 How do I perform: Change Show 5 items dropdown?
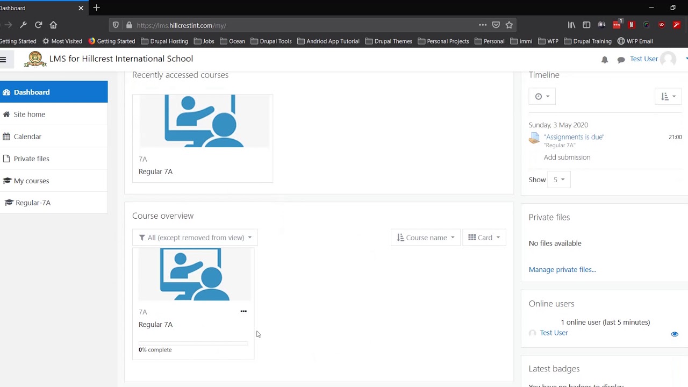click(559, 180)
